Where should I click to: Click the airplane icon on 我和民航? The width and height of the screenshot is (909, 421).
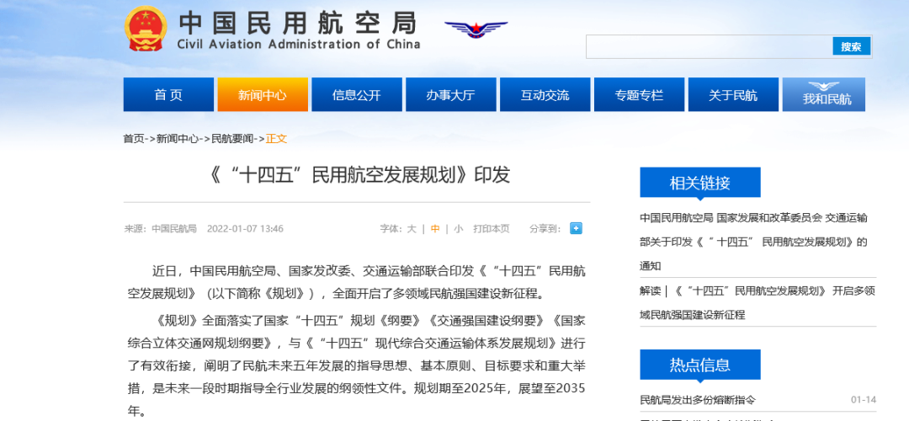(x=824, y=87)
